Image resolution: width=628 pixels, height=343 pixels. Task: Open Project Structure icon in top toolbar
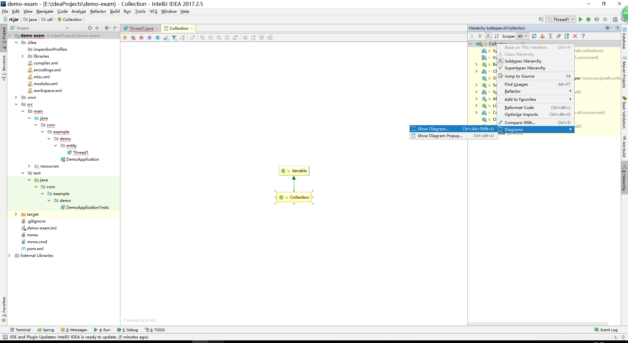coord(615,19)
